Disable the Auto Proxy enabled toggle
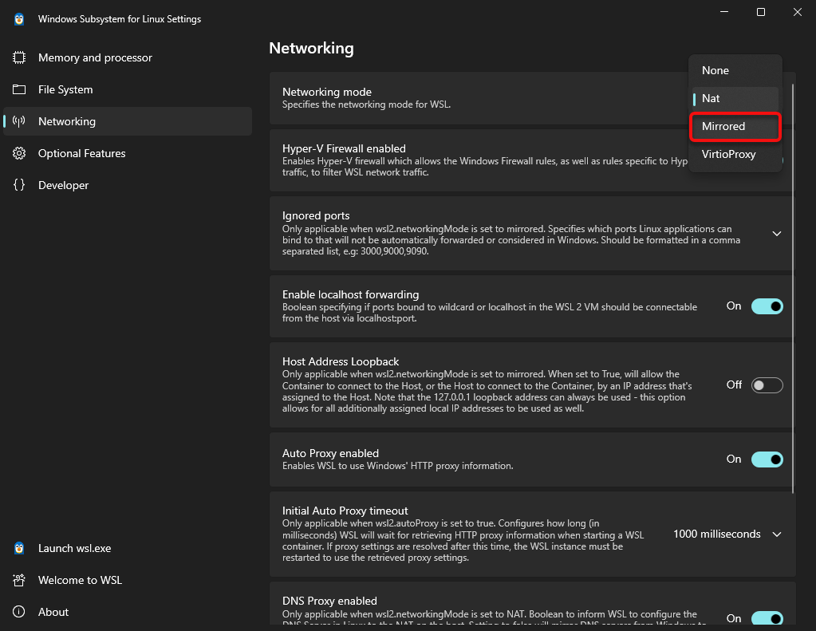Screen dimensions: 816x631 click(x=767, y=459)
